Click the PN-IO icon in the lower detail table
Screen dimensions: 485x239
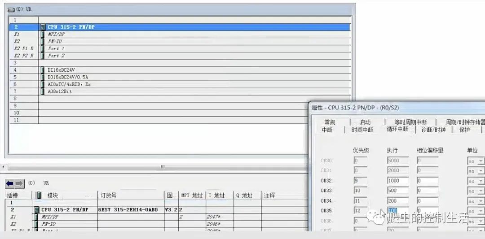[37, 224]
